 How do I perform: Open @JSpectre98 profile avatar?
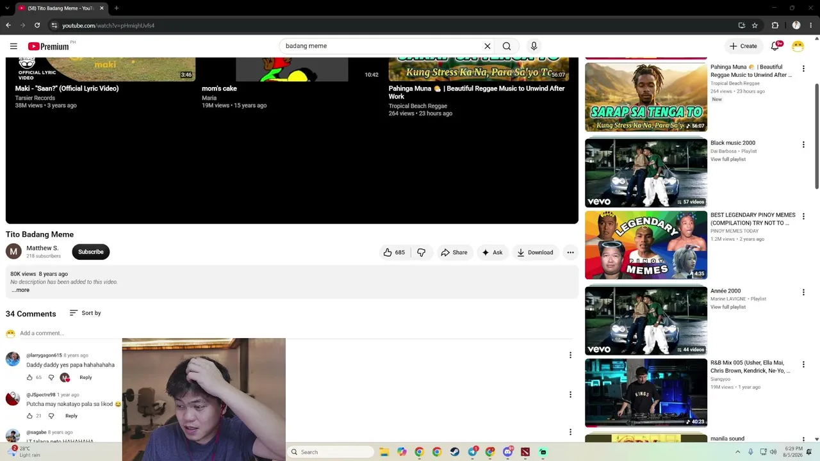click(x=13, y=398)
